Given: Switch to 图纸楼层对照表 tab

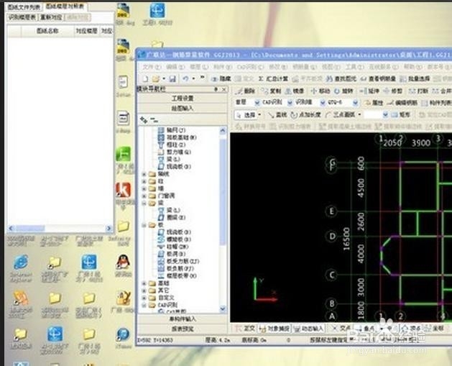Looking at the screenshot, I should [65, 6].
